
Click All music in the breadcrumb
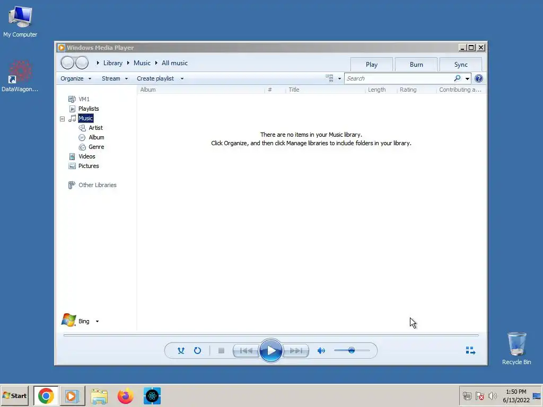point(174,63)
